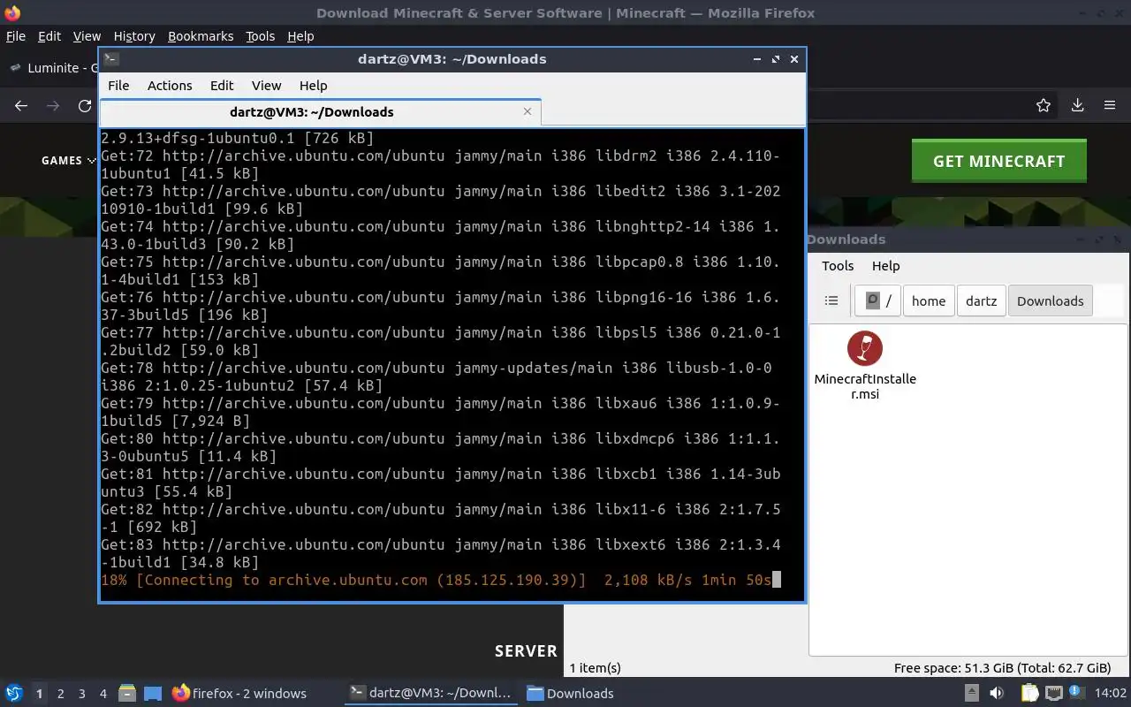Image resolution: width=1131 pixels, height=707 pixels.
Task: Go to the root / path button
Action: pos(877,300)
